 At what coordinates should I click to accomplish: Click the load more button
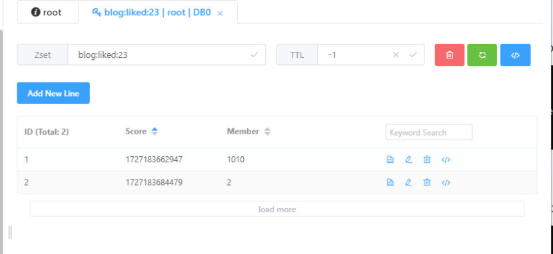[277, 209]
